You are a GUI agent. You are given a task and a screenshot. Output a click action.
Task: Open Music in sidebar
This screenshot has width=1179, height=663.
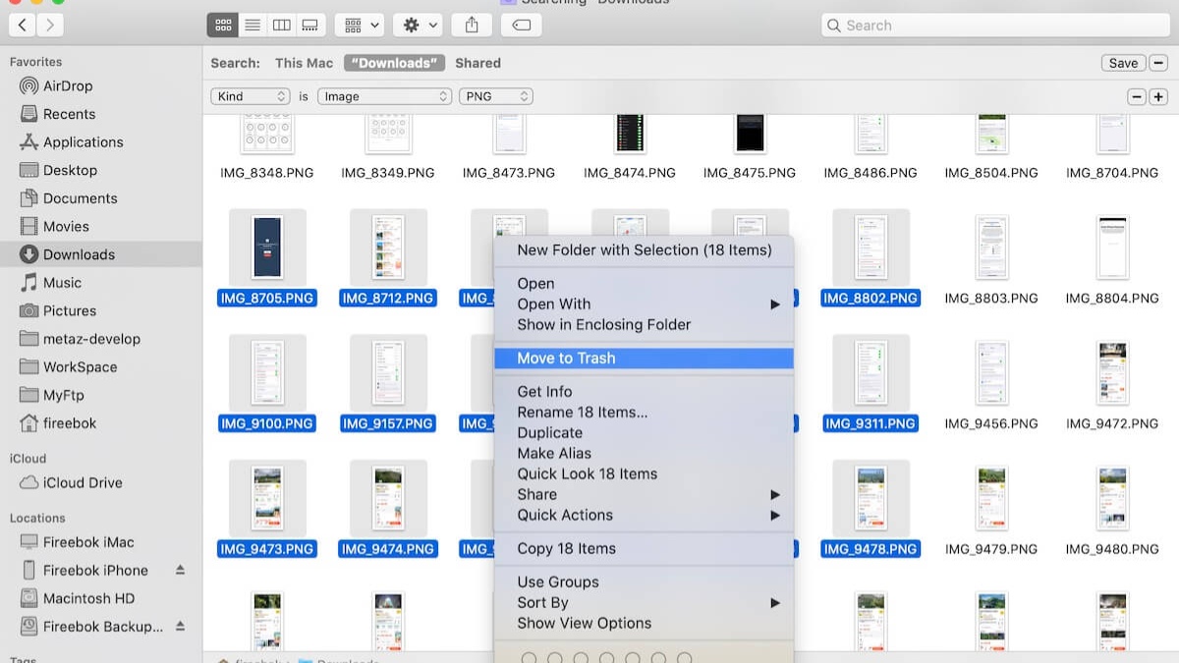62,283
